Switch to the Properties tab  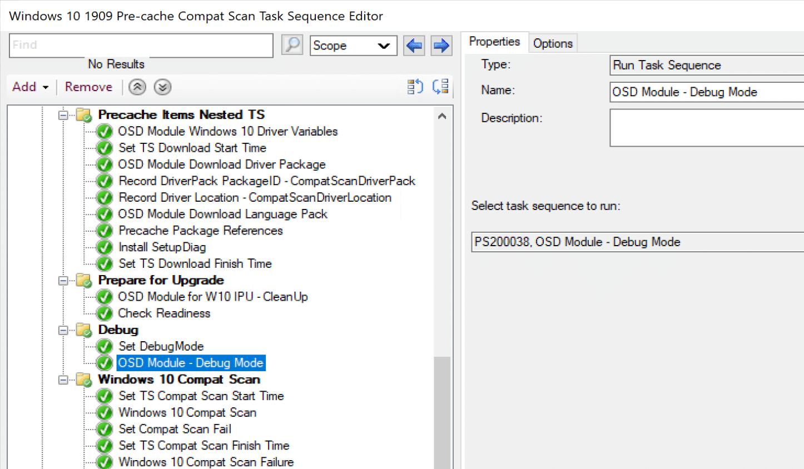click(494, 42)
